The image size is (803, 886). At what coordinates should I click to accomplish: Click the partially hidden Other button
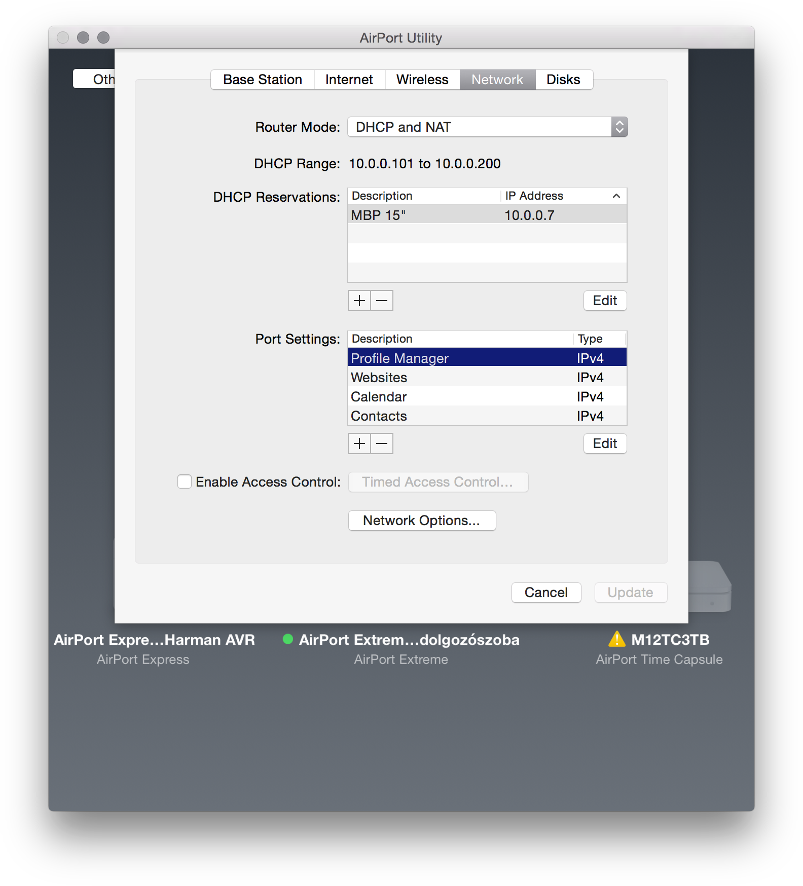click(x=94, y=79)
